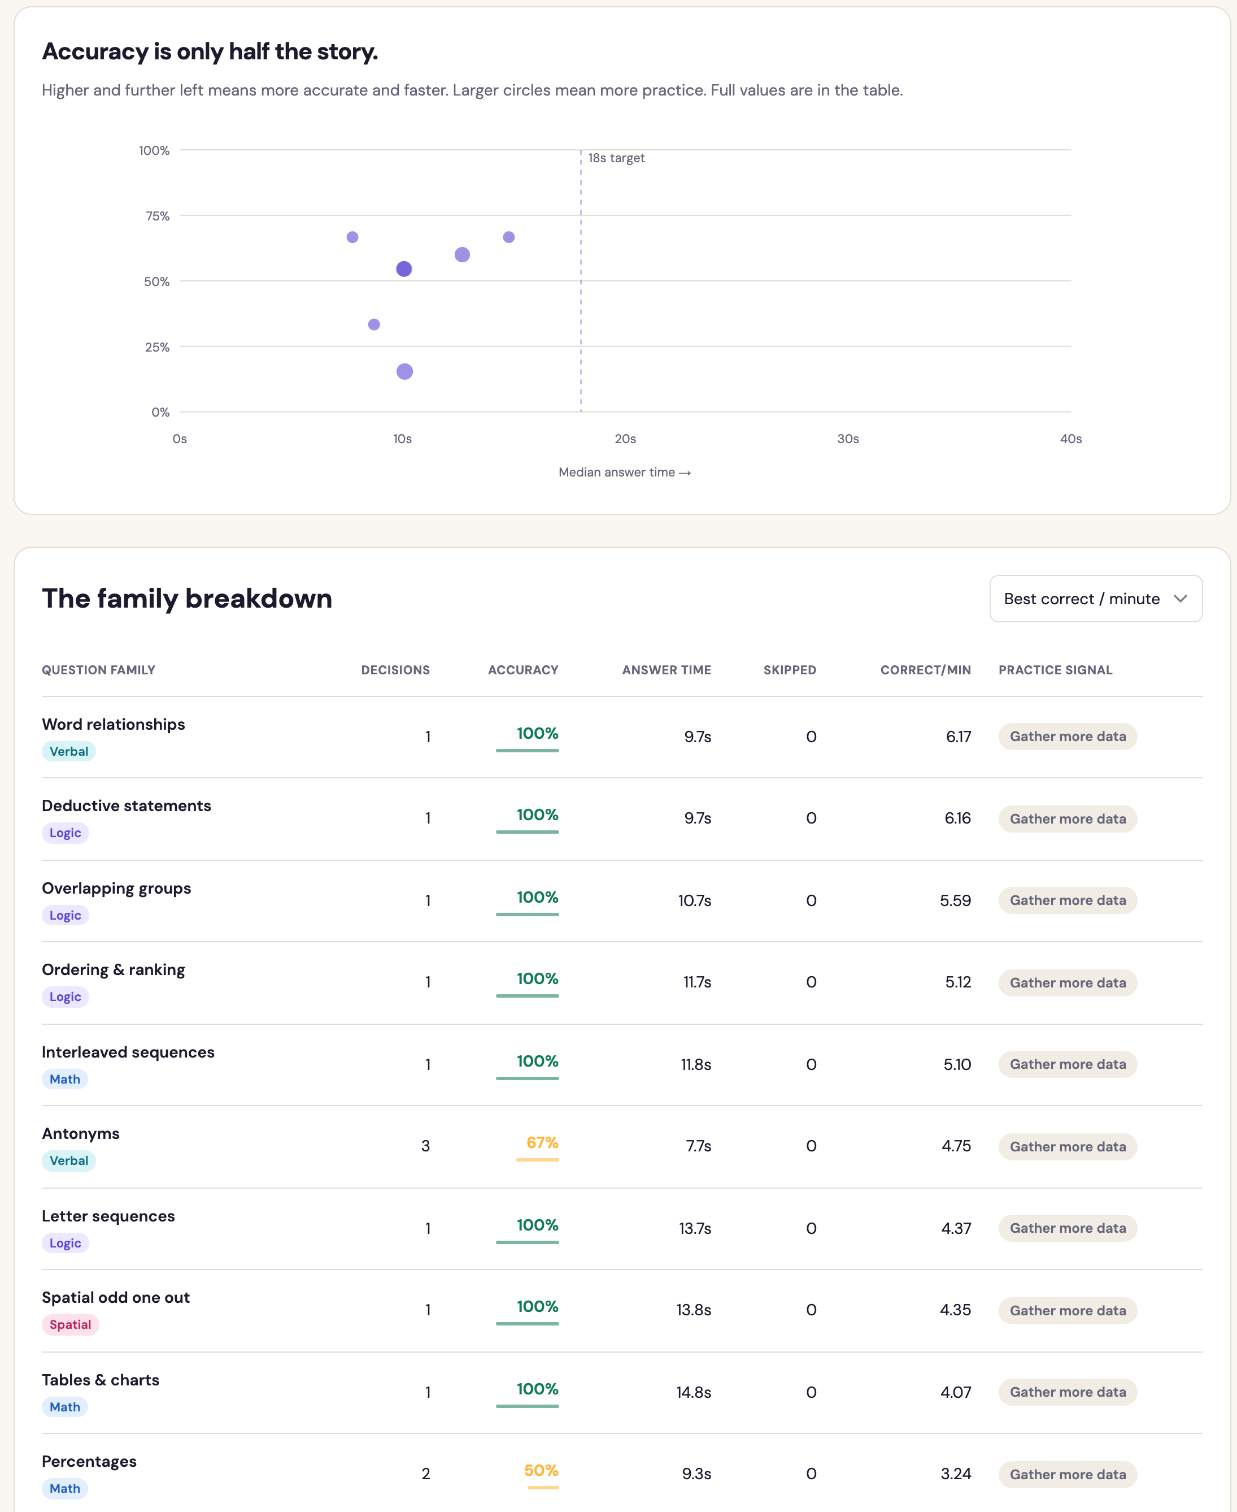Click the Verbal tag under Word relationships
Viewport: 1237px width, 1512px height.
68,751
